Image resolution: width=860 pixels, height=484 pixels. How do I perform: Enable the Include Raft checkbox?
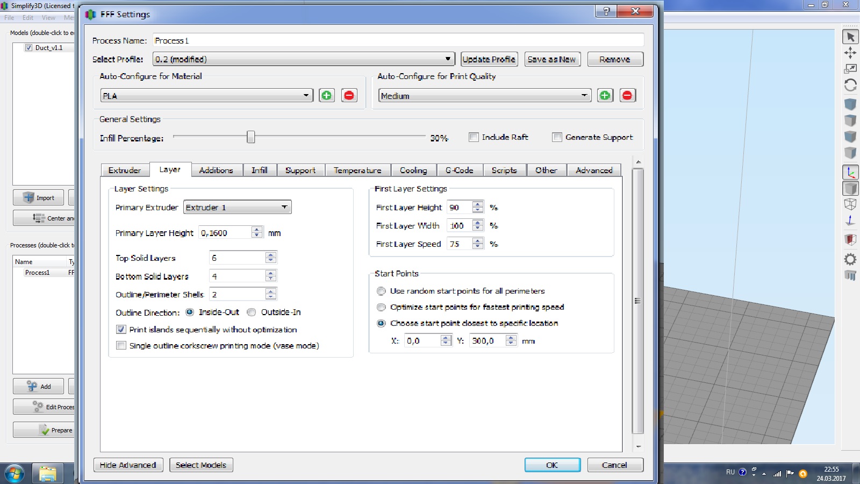click(474, 137)
